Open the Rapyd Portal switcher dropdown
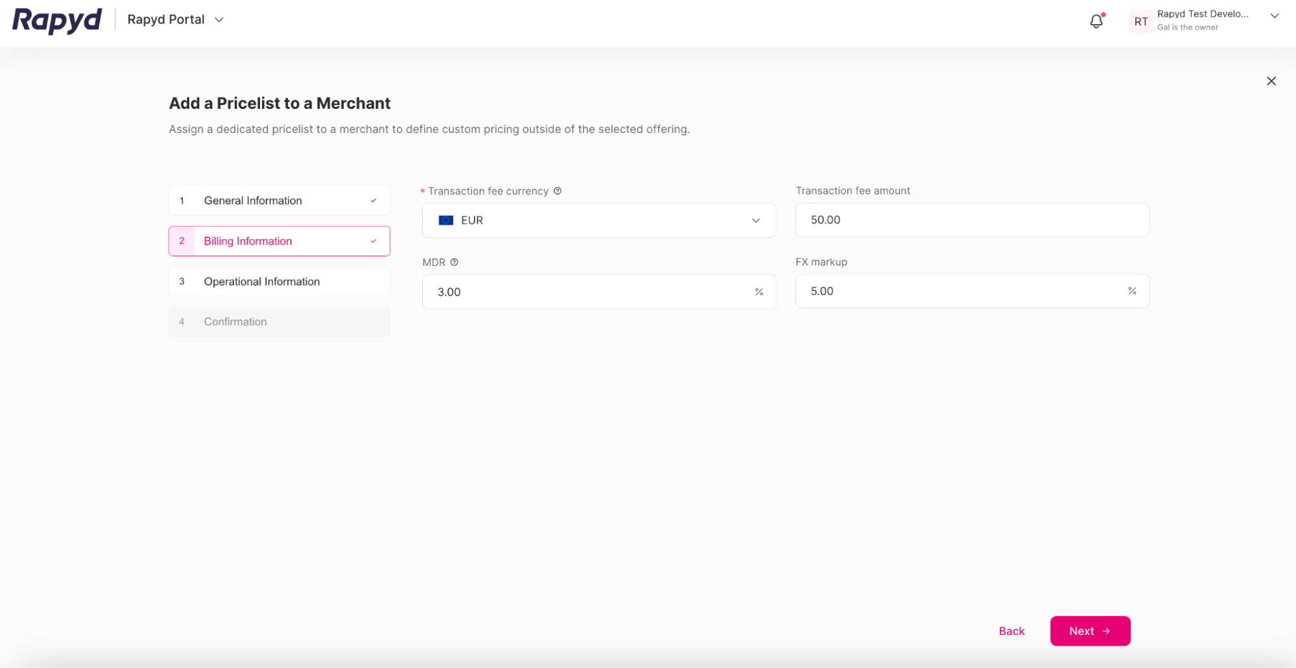The image size is (1296, 668). (x=176, y=19)
